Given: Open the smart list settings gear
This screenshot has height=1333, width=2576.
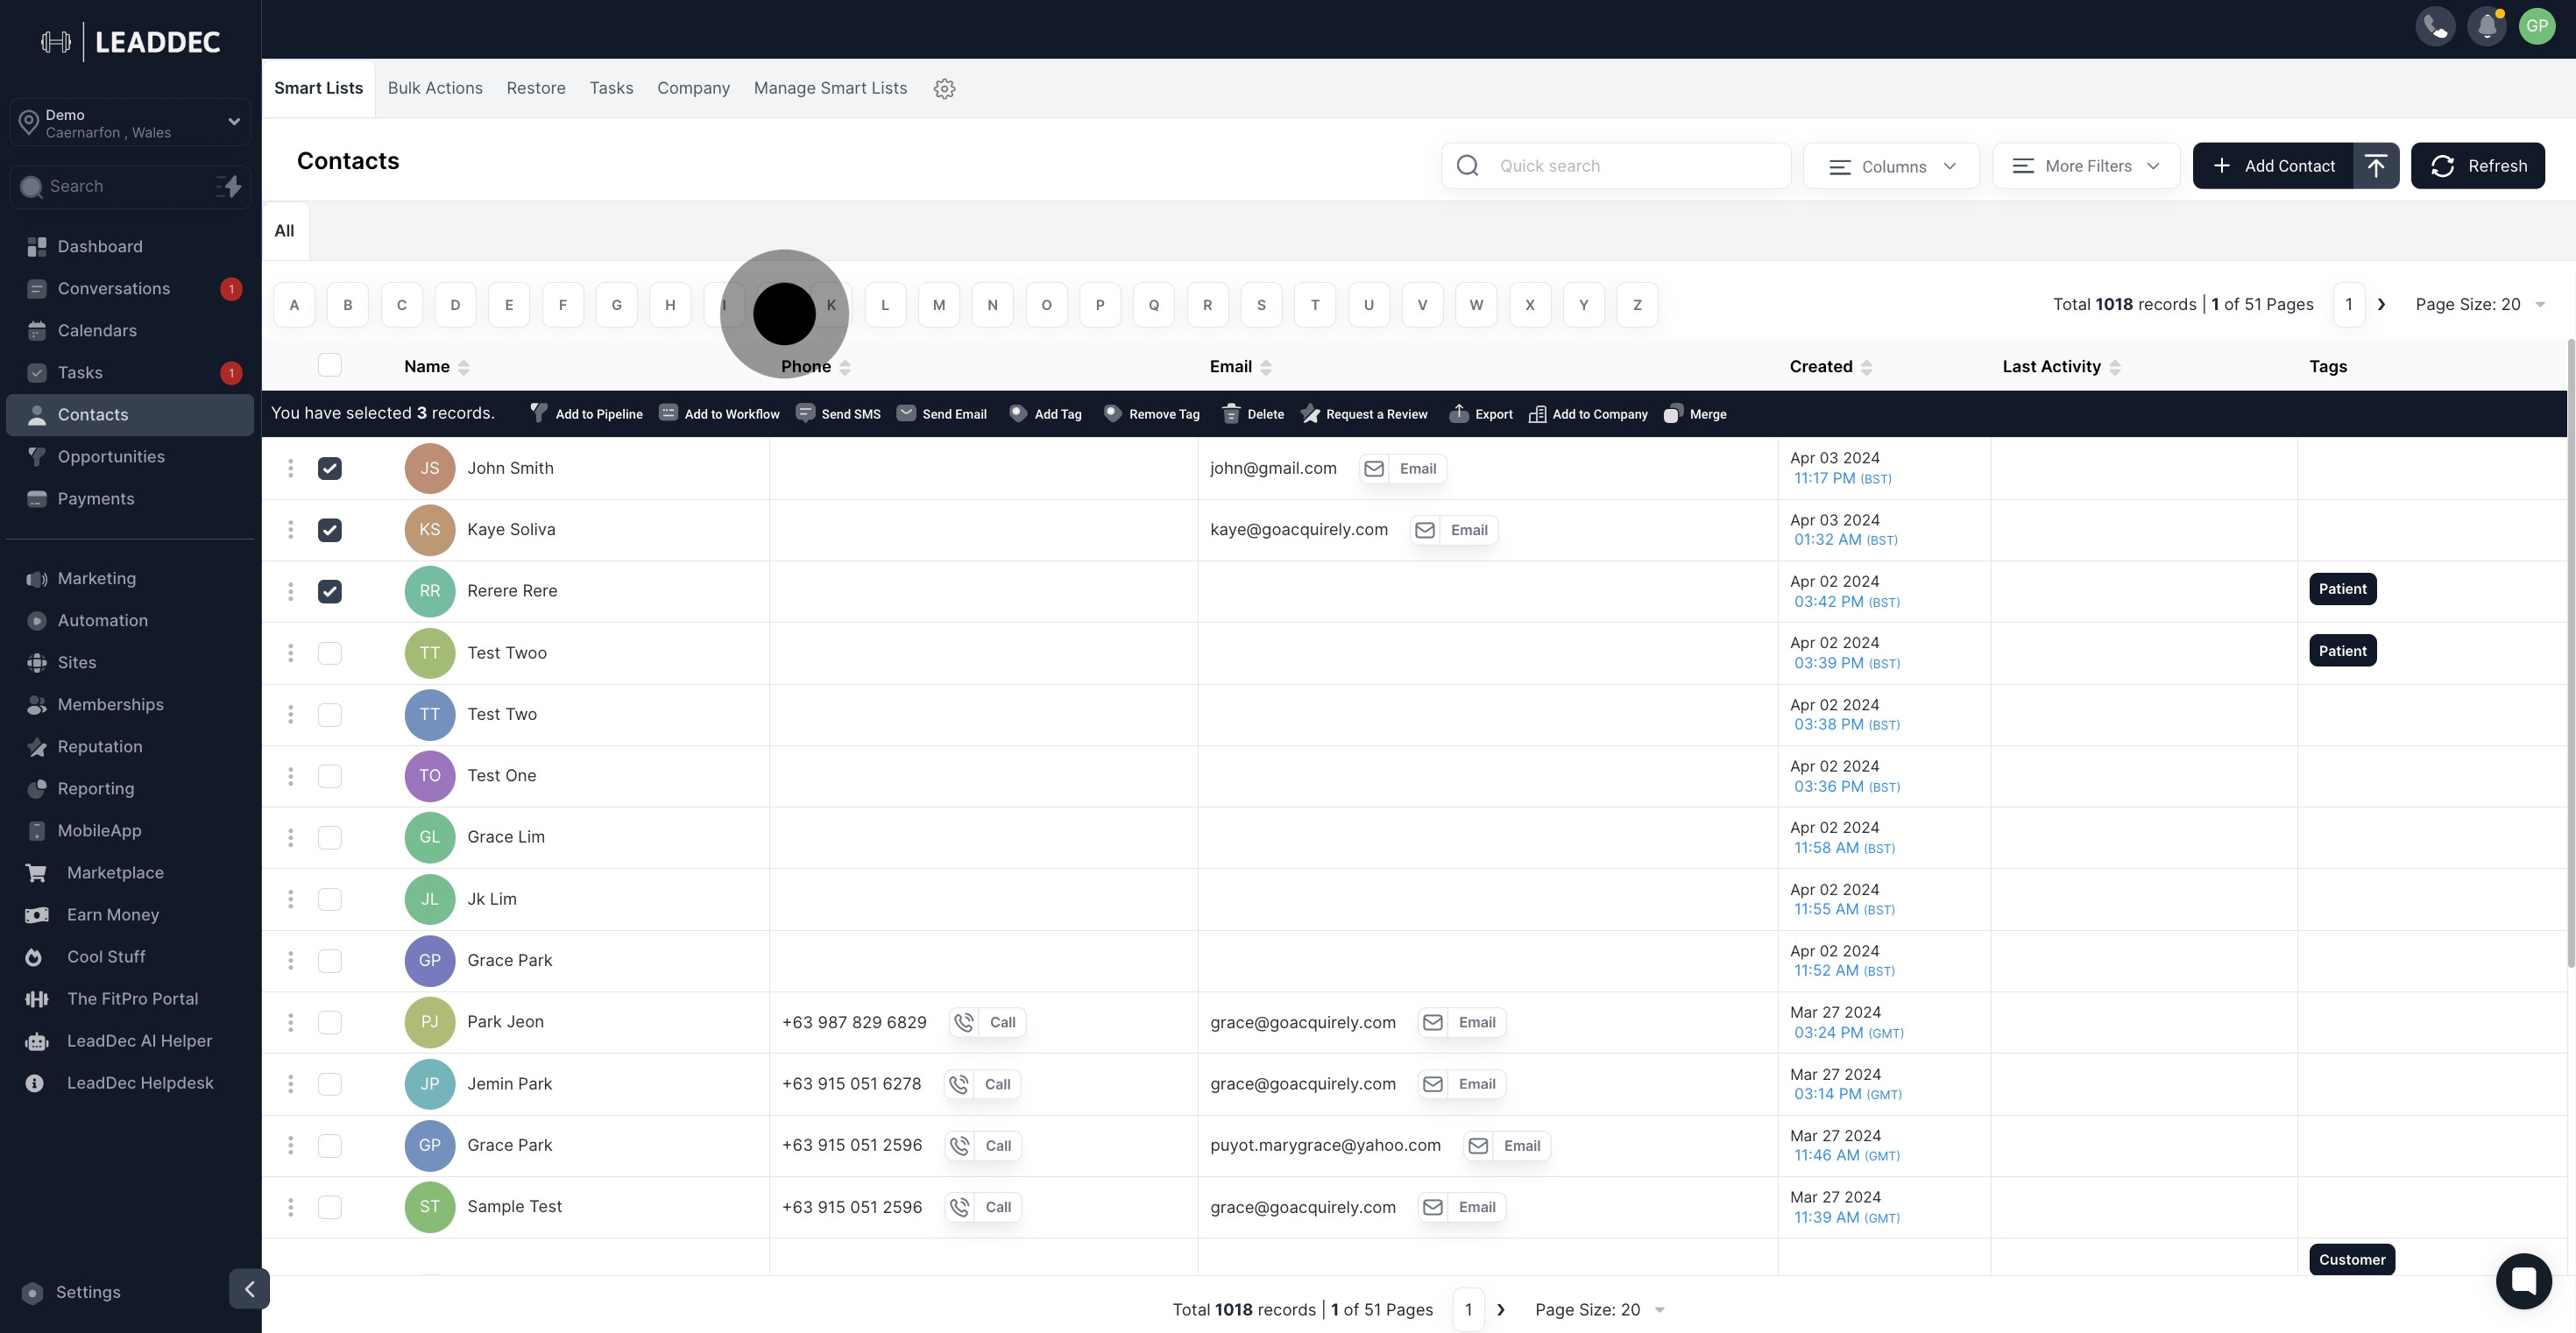Looking at the screenshot, I should [944, 88].
